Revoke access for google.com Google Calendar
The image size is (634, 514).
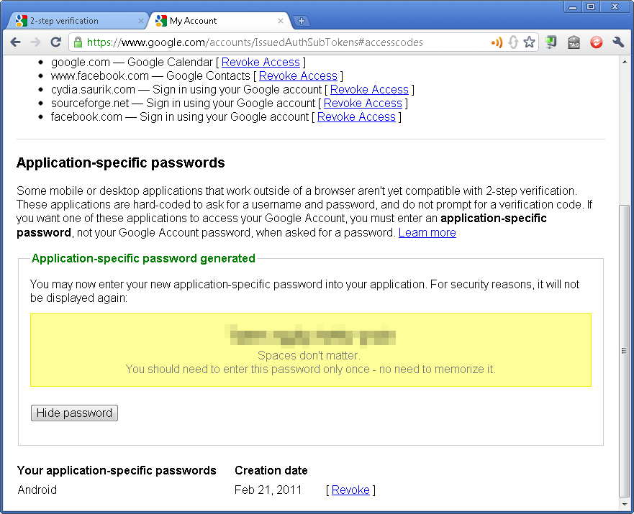(261, 62)
